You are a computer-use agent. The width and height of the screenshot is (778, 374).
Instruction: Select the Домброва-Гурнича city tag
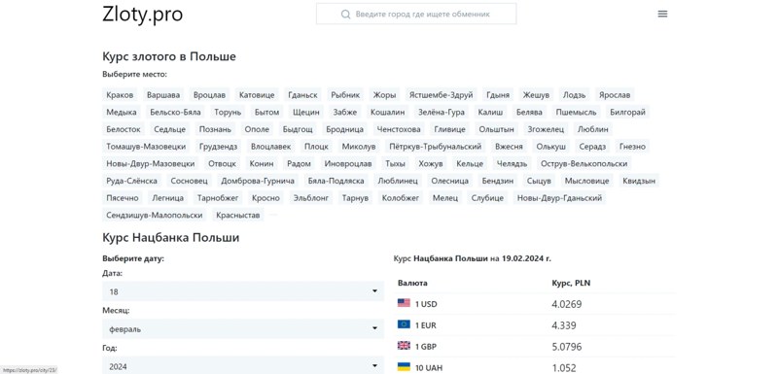click(258, 181)
